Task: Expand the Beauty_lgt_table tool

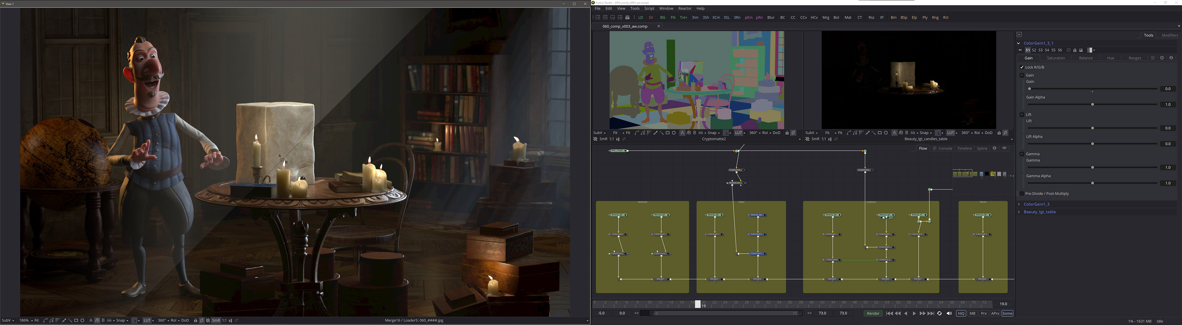Action: click(1019, 212)
